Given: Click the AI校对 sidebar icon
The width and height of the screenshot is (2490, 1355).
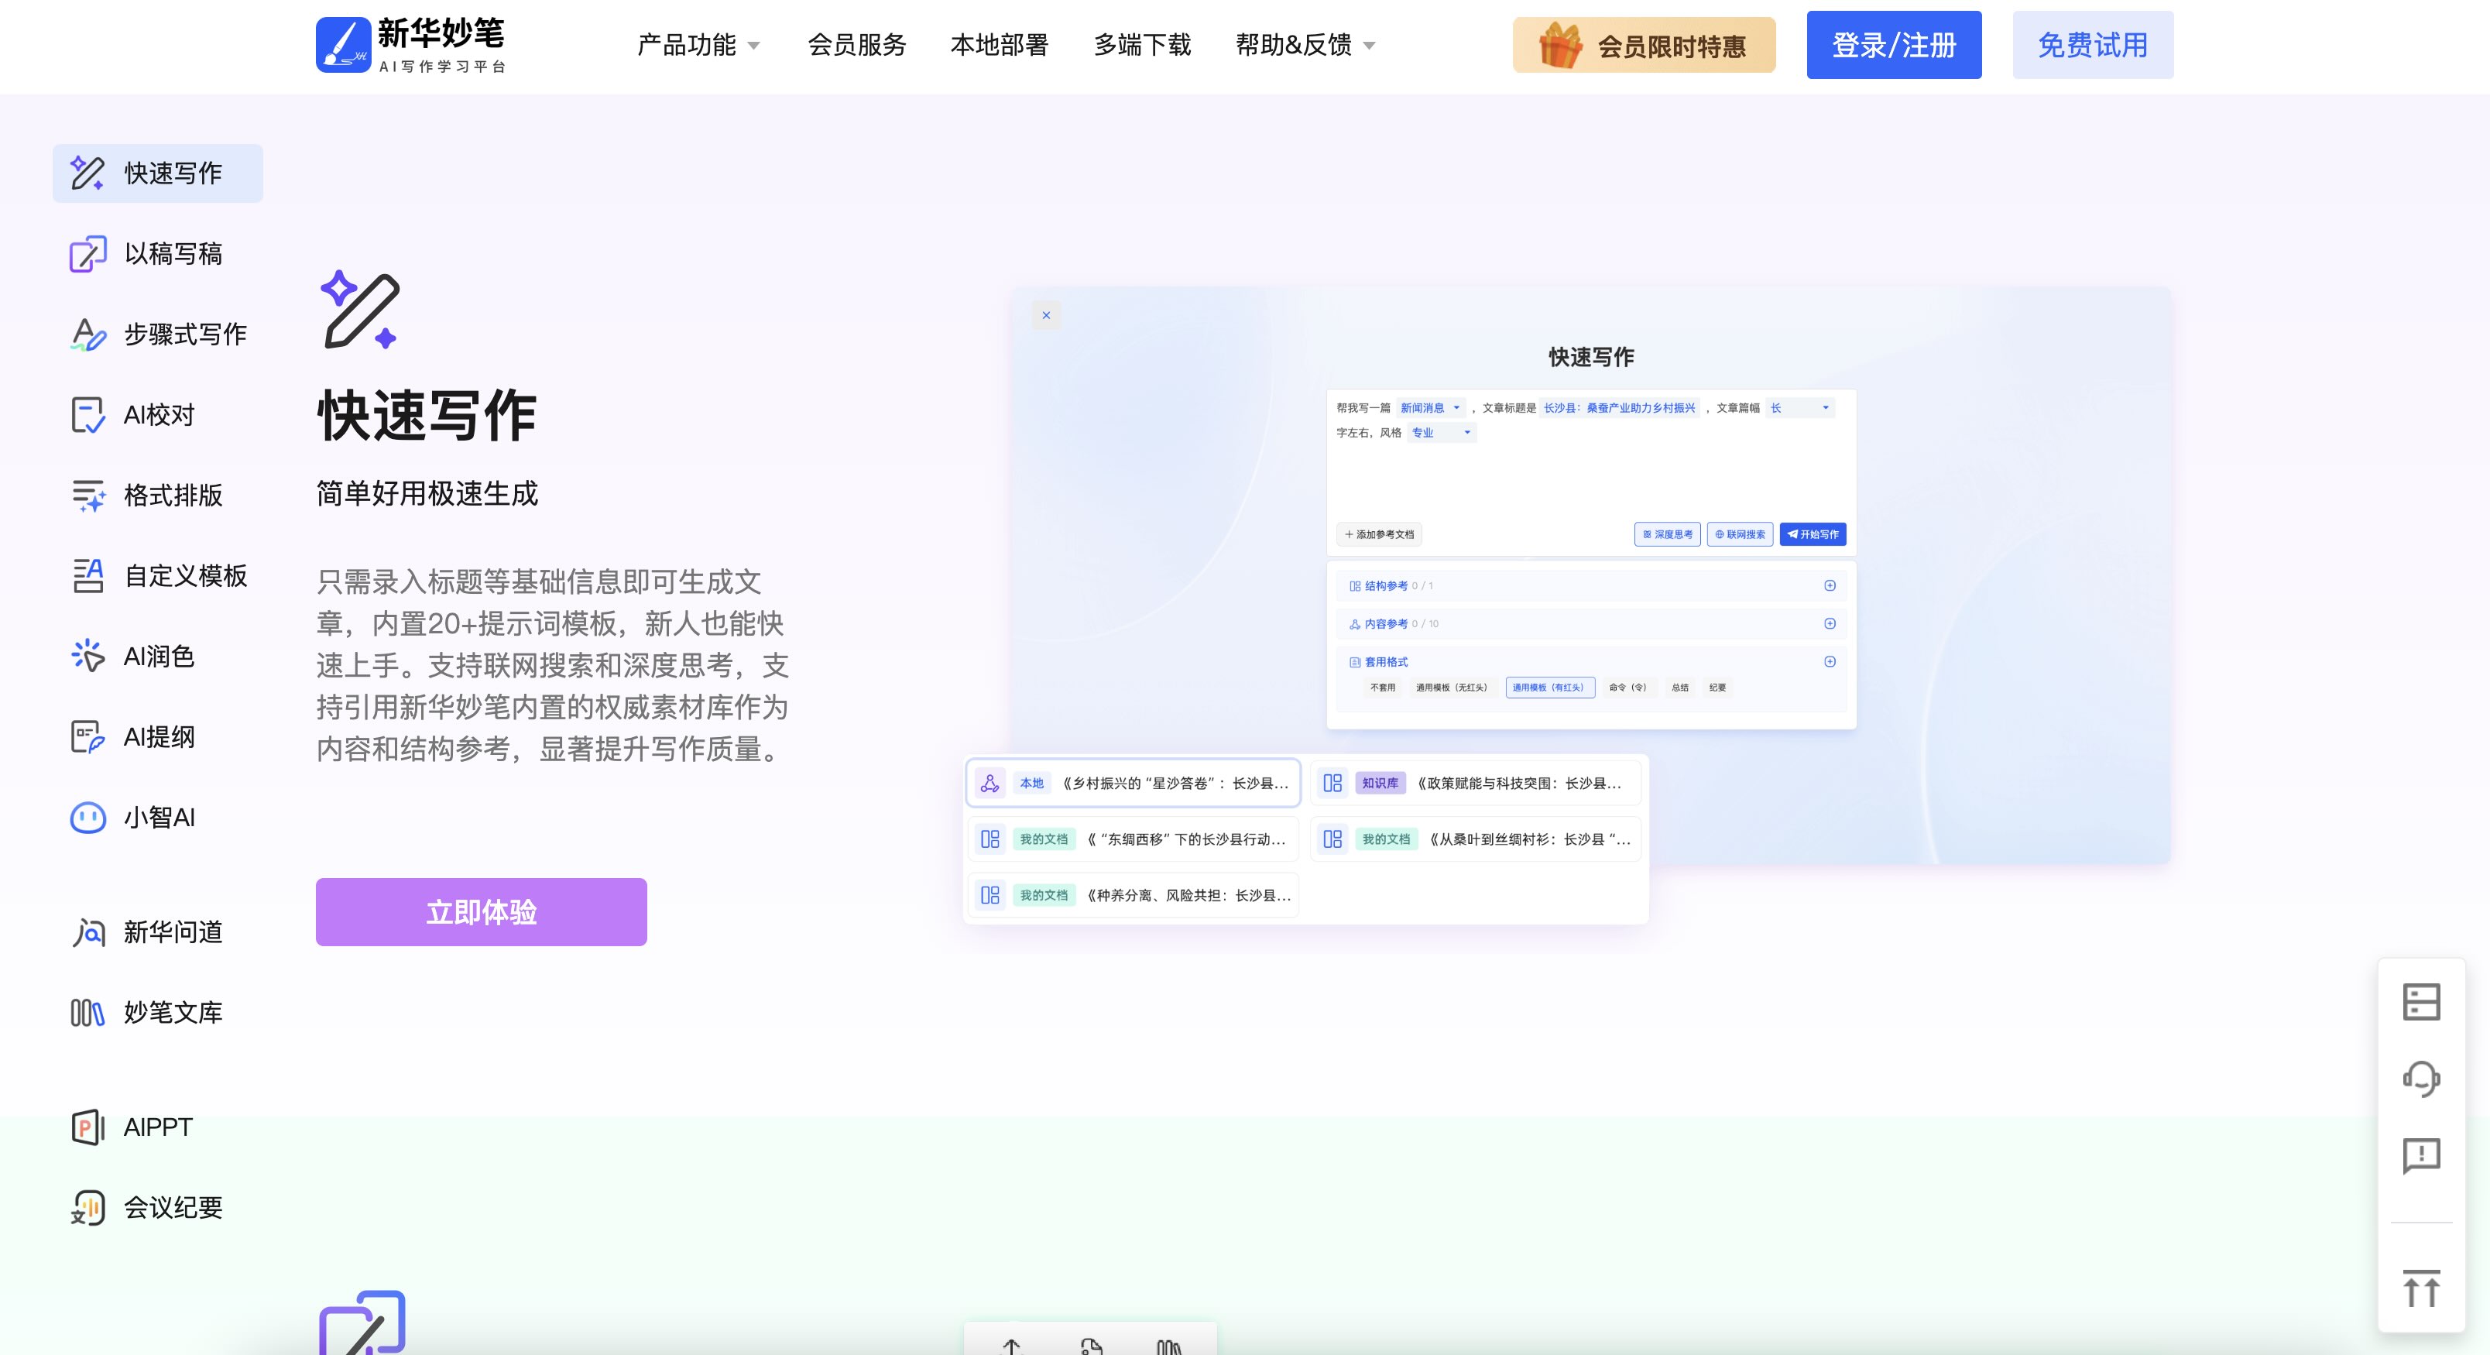Looking at the screenshot, I should pyautogui.click(x=88, y=414).
